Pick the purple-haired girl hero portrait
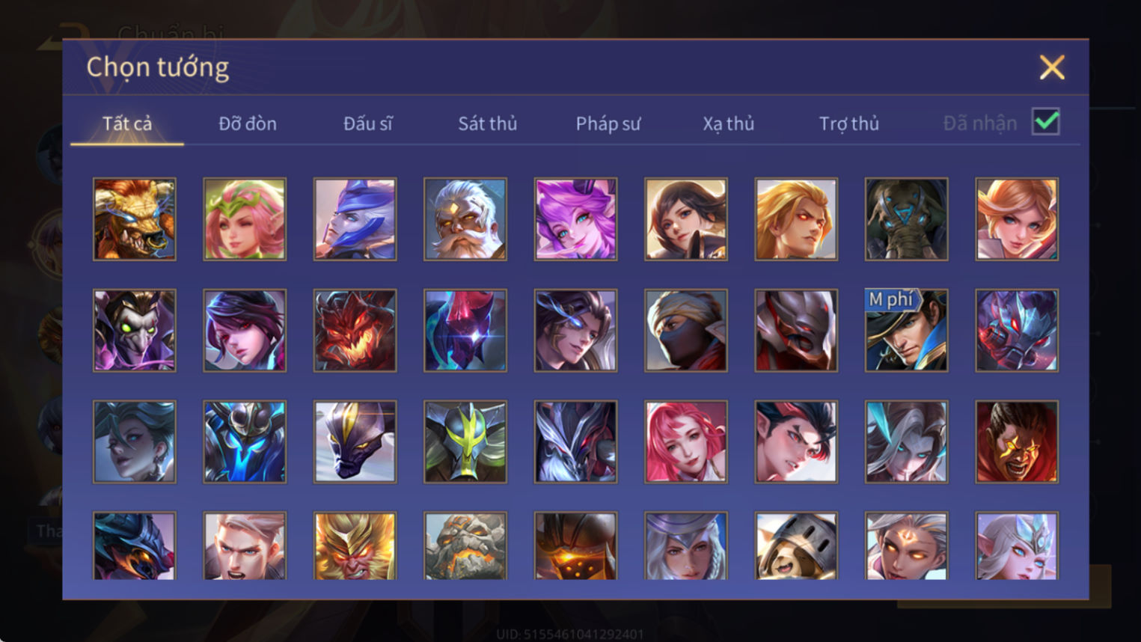The width and height of the screenshot is (1141, 642). 575,219
